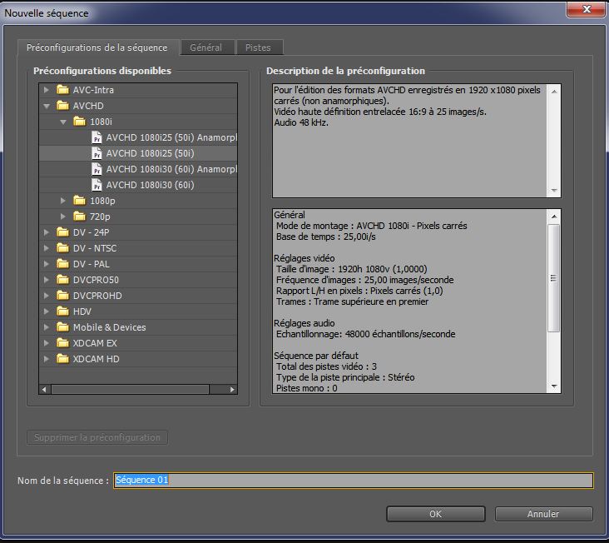Click the preset file icon for AVCHD 1080i30 (60i) Anamorphic
Image resolution: width=609 pixels, height=543 pixels.
pos(97,169)
